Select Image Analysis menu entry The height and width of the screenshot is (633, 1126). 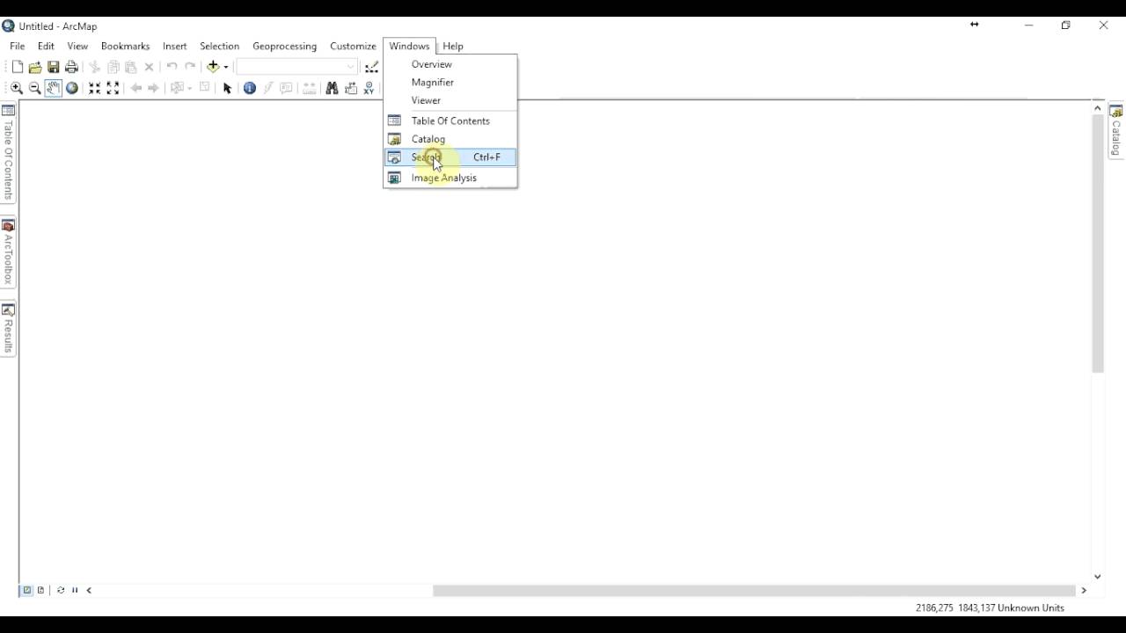450,178
